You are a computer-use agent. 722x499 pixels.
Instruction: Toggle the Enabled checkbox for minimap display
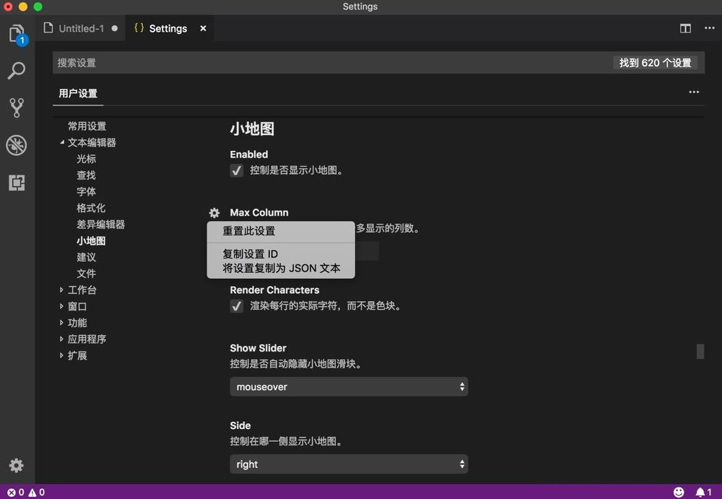(x=236, y=171)
